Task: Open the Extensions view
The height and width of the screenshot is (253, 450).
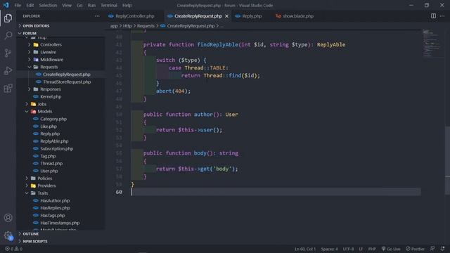Action: 8,88
